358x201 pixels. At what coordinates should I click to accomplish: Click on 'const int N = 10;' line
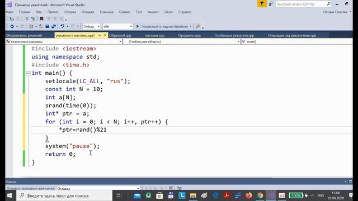[x=74, y=89]
